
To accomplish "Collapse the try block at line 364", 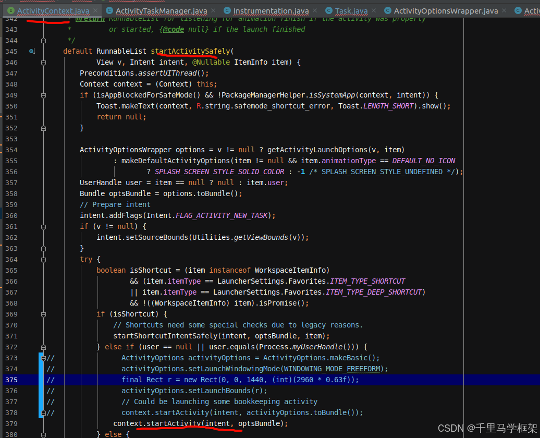I will click(43, 260).
